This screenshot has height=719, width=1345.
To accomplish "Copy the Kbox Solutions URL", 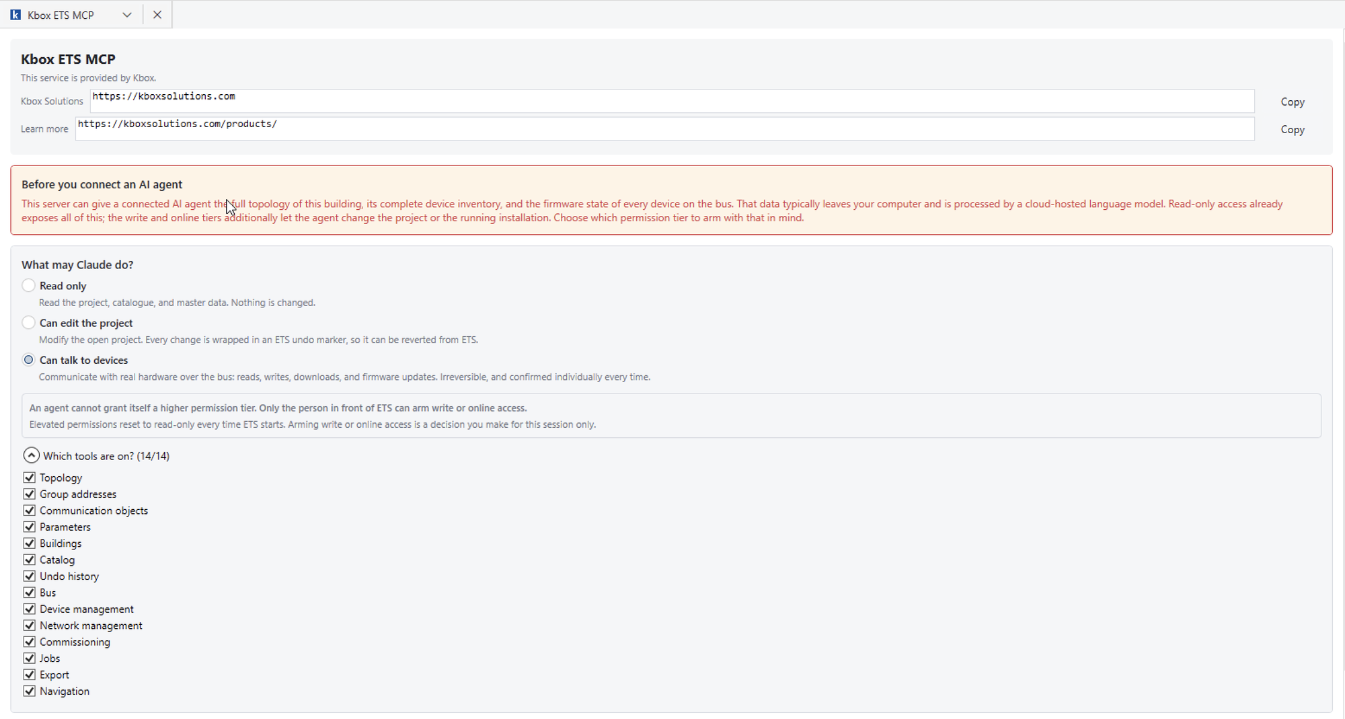I will coord(1292,102).
